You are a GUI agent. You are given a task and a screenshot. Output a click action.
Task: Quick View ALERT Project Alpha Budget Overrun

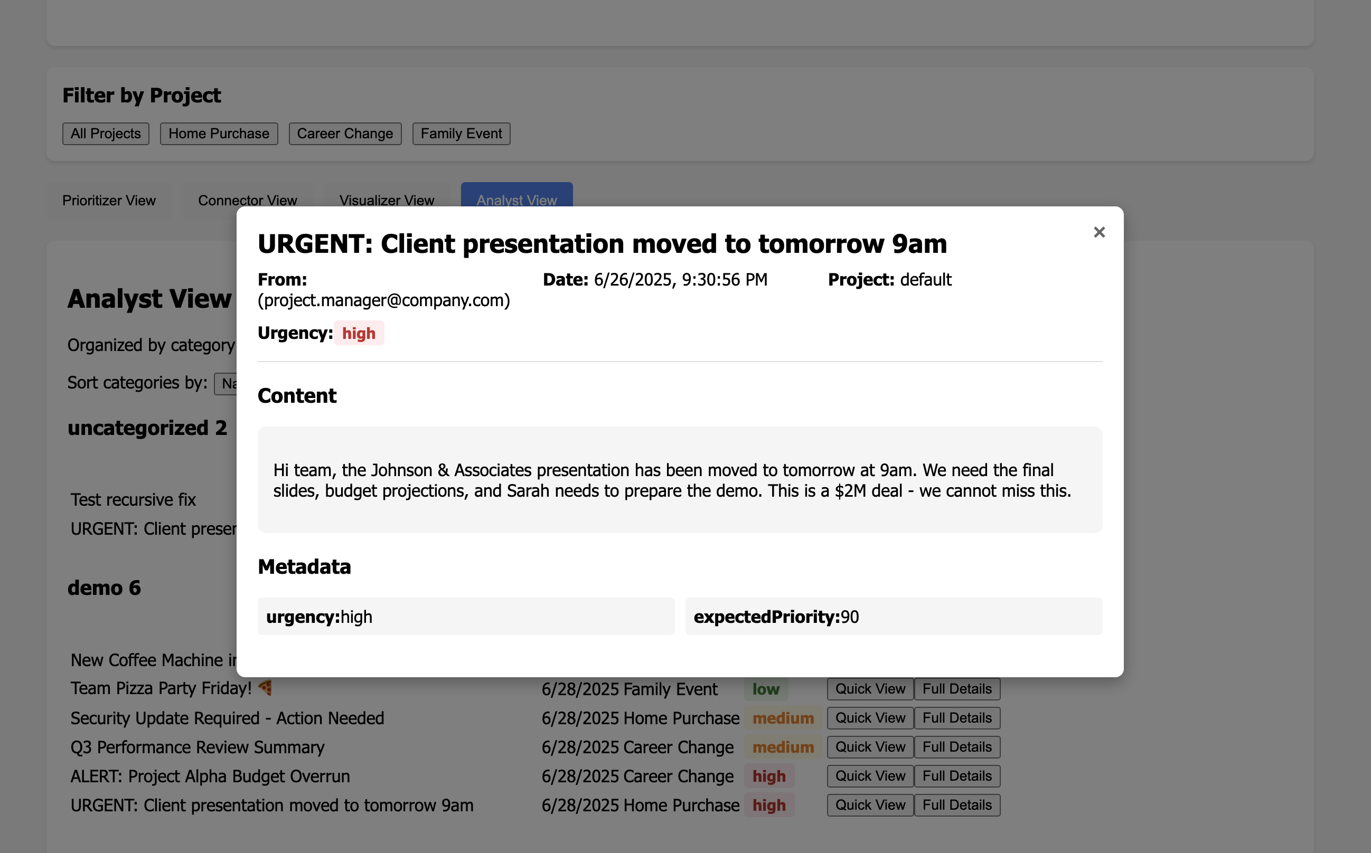click(870, 776)
